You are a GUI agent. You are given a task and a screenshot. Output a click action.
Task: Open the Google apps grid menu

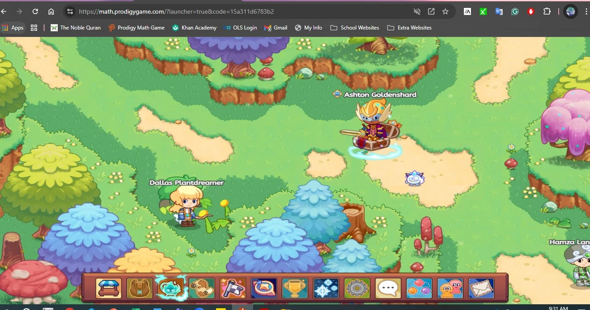tap(34, 27)
